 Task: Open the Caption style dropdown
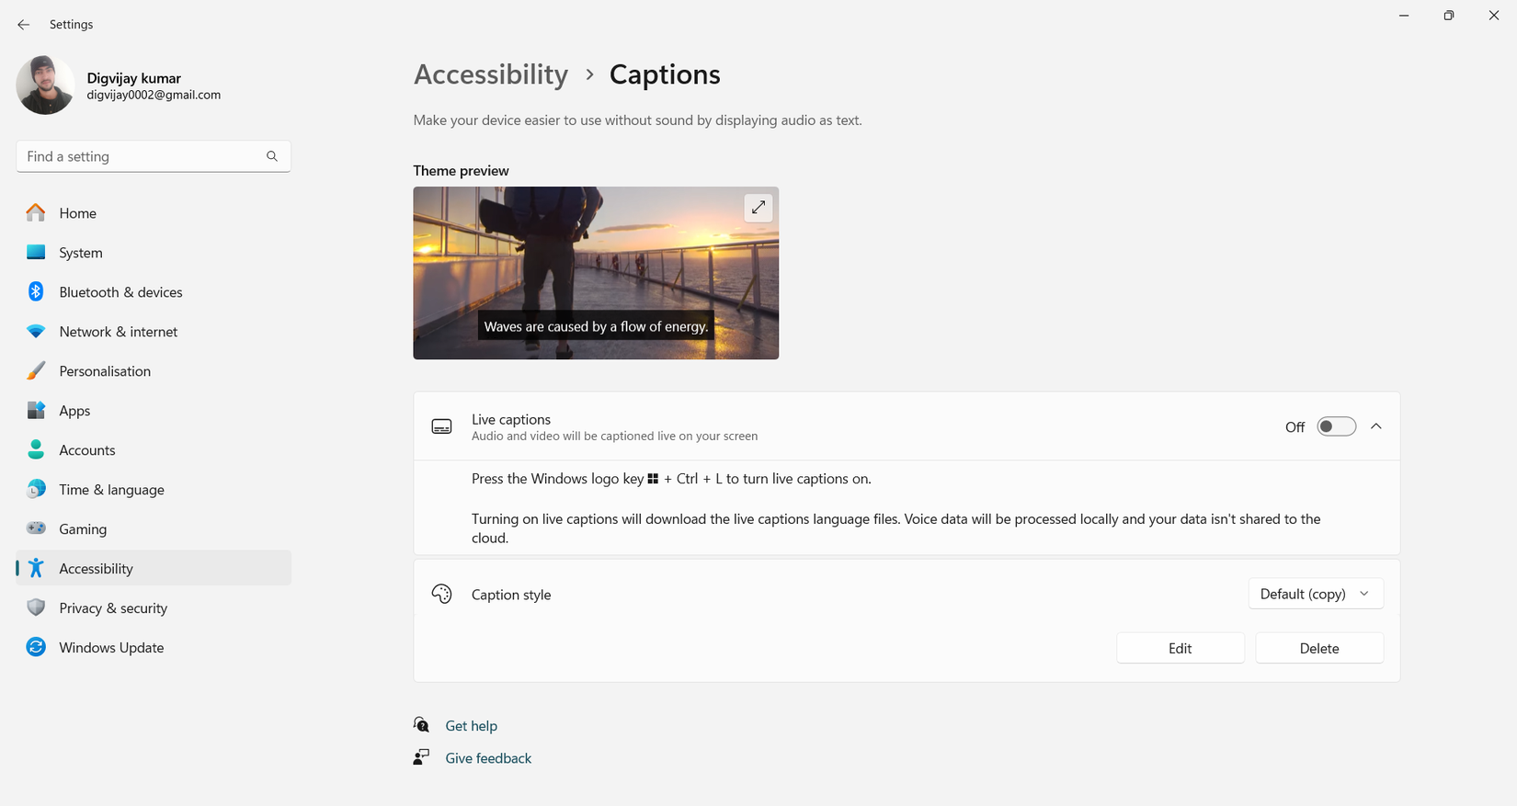(1315, 594)
